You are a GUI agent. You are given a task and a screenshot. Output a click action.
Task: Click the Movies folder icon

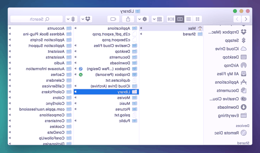[135, 98]
